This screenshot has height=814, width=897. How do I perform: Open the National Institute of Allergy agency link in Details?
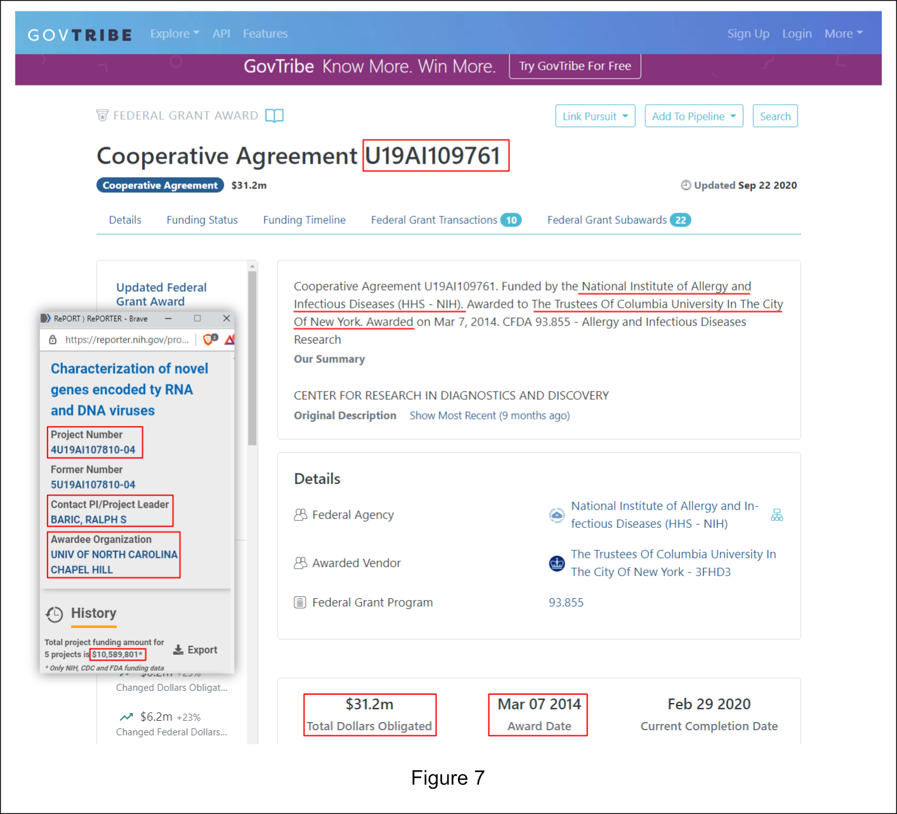tap(665, 515)
